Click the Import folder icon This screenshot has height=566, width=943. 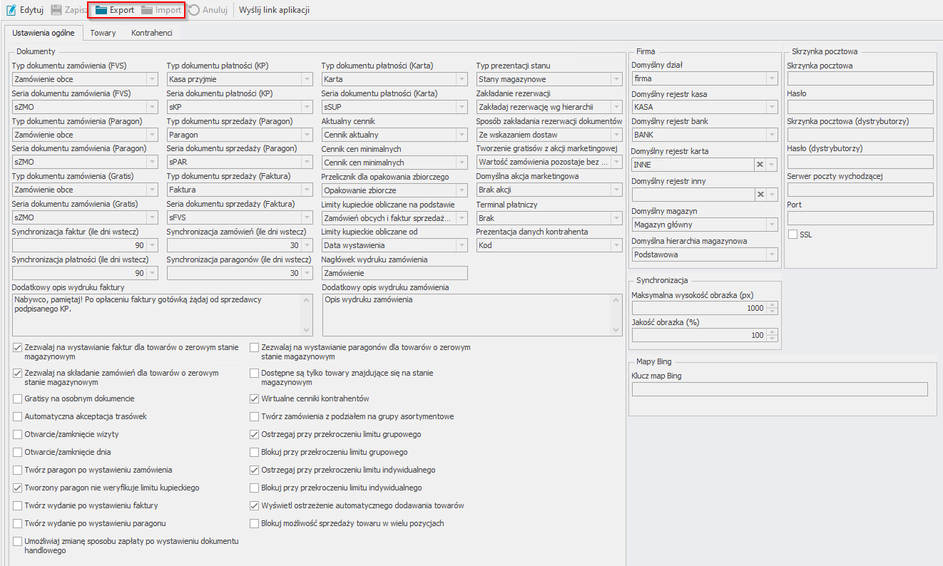click(x=147, y=11)
